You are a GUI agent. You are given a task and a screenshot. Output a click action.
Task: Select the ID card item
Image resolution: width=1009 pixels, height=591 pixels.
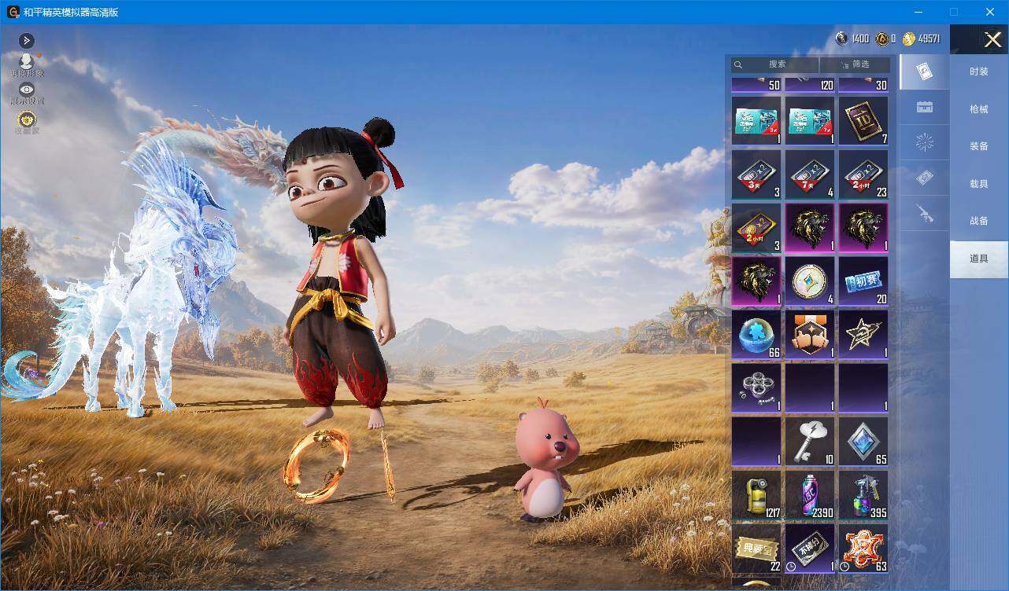pos(863,121)
